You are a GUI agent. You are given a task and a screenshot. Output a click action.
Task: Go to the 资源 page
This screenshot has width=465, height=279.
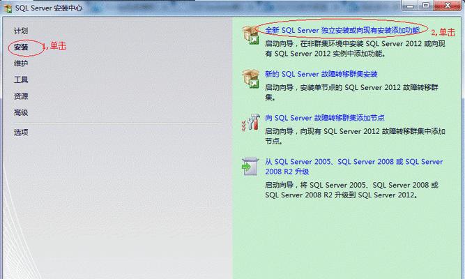tap(21, 96)
